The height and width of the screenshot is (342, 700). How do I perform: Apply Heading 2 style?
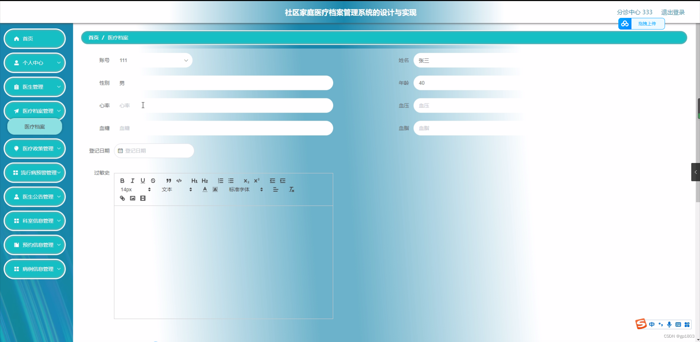[x=205, y=181]
